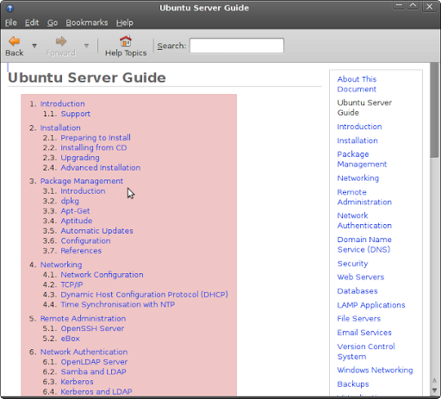
Task: Open About This Document in sidebar
Action: [x=357, y=84]
